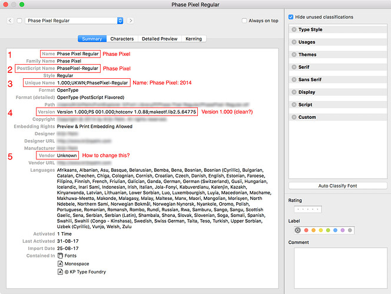
Task: Select the Name value Phase Pixel Regular
Action: [x=78, y=54]
